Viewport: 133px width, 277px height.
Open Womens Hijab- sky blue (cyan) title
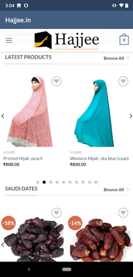click(99, 159)
